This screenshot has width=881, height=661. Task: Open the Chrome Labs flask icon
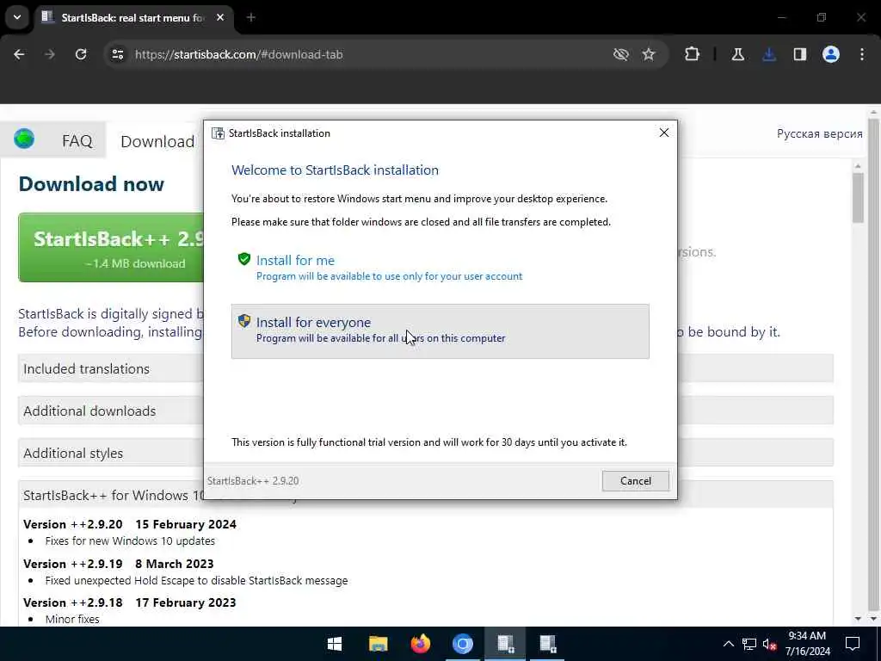737,54
